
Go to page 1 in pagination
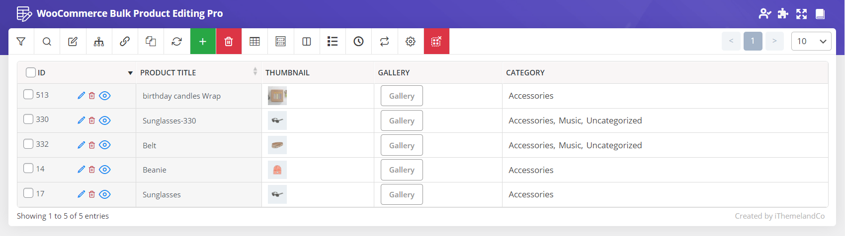[753, 41]
